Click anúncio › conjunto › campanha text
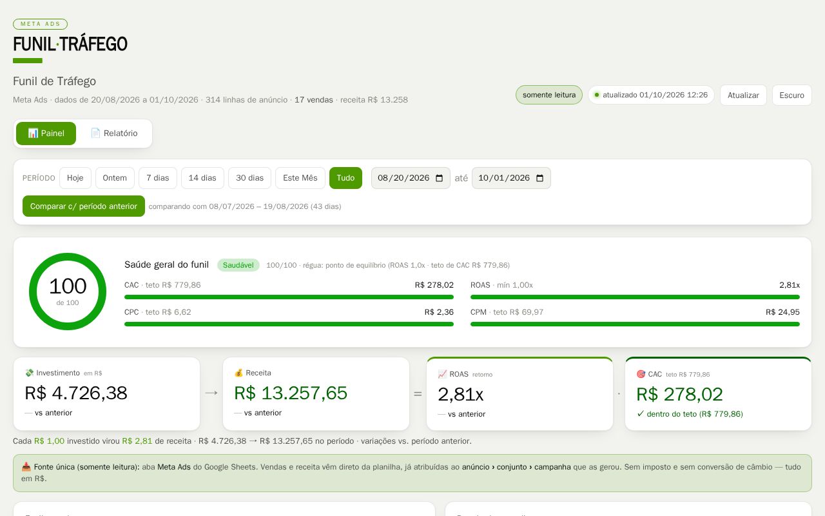This screenshot has width=825, height=516. point(516,466)
